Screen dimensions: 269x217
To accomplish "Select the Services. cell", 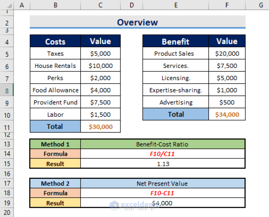I will [x=176, y=65].
